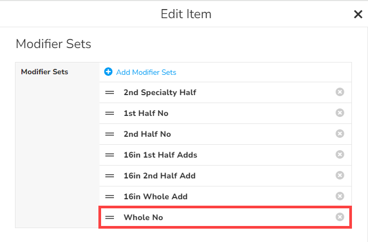Remove 16in 1st Half Adds set
The image size is (368, 242).
coord(340,154)
